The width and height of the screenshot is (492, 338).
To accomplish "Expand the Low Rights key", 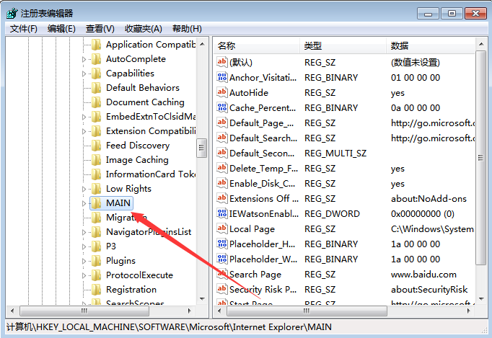I will click(x=84, y=189).
